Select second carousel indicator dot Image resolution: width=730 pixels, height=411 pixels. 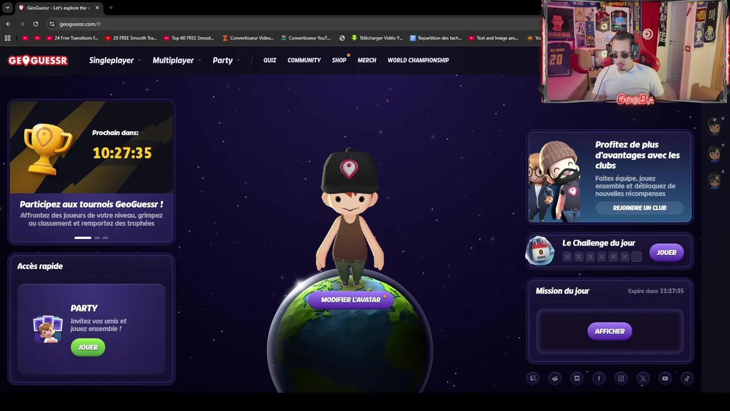[97, 237]
